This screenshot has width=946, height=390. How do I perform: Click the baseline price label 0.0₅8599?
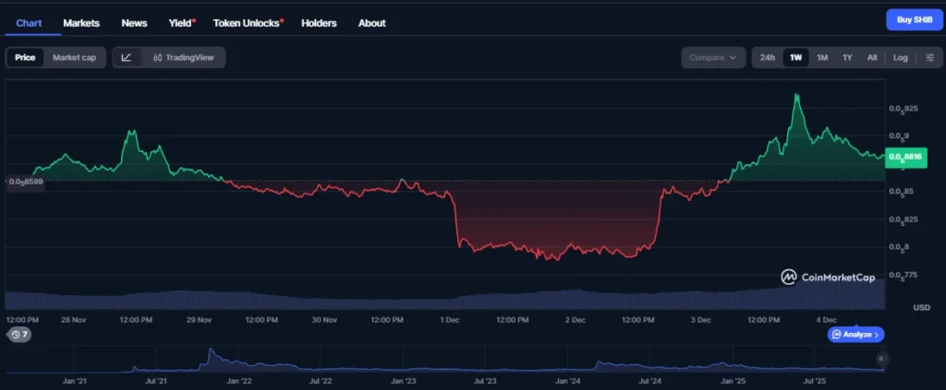click(25, 181)
